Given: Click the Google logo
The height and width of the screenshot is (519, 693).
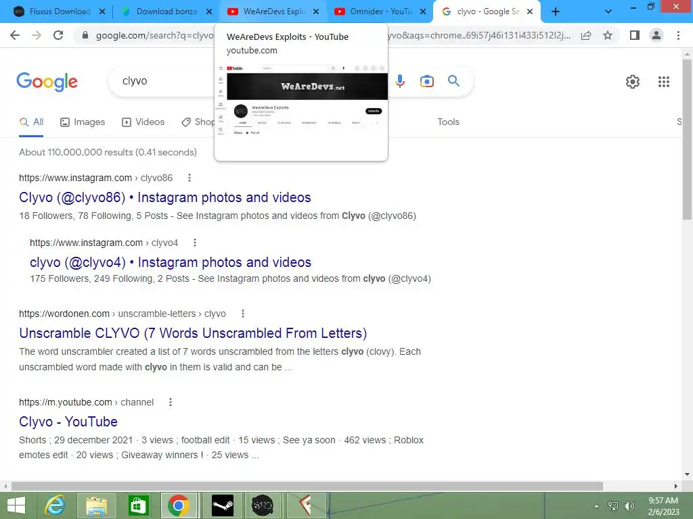Looking at the screenshot, I should coord(47,82).
